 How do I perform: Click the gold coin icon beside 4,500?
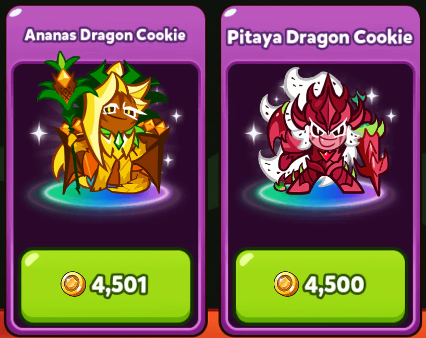(x=286, y=284)
